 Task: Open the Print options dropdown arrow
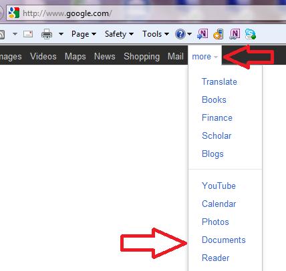(61, 34)
